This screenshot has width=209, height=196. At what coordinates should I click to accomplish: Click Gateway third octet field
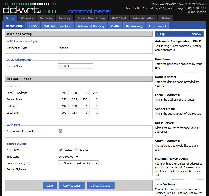(x=83, y=106)
